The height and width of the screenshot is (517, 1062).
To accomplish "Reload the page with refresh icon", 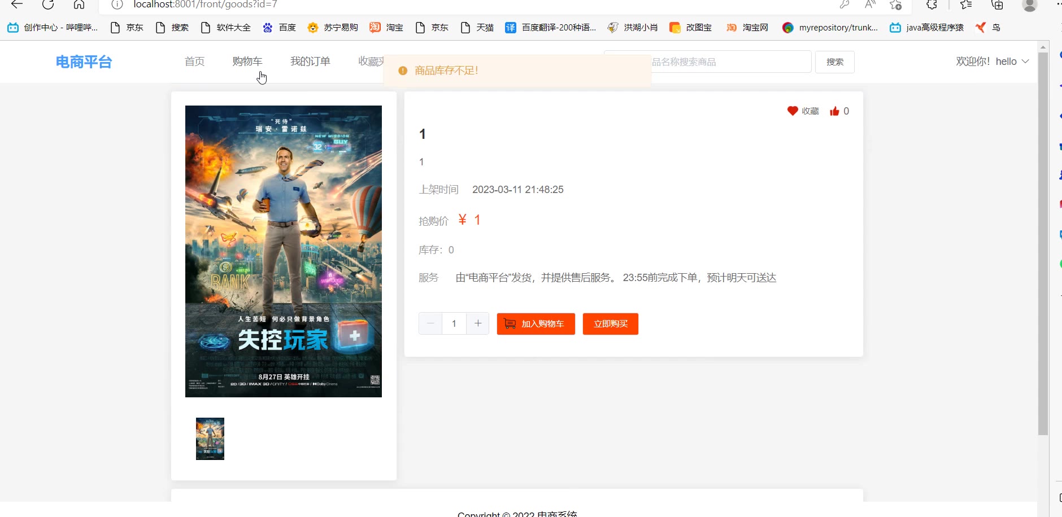I will point(48,5).
